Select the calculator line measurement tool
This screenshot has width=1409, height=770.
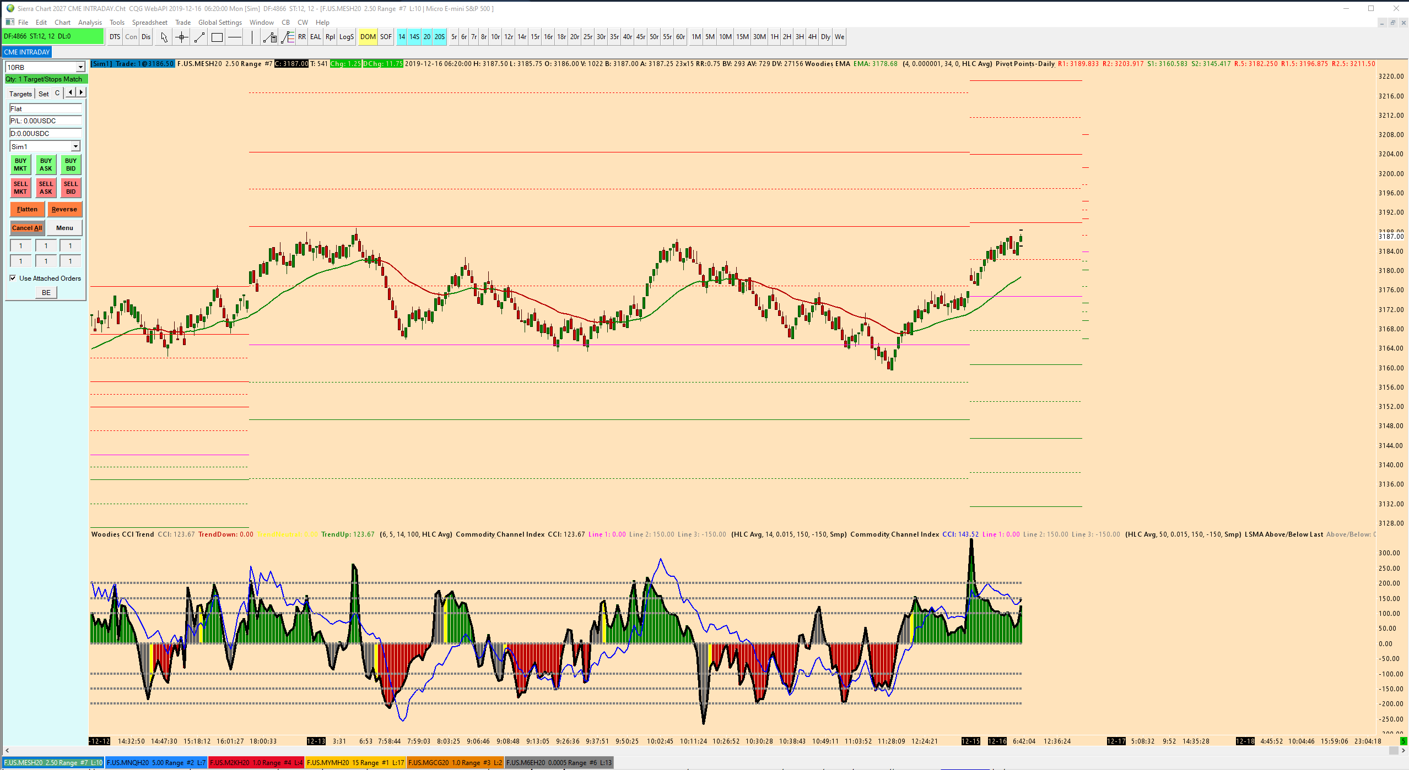269,37
